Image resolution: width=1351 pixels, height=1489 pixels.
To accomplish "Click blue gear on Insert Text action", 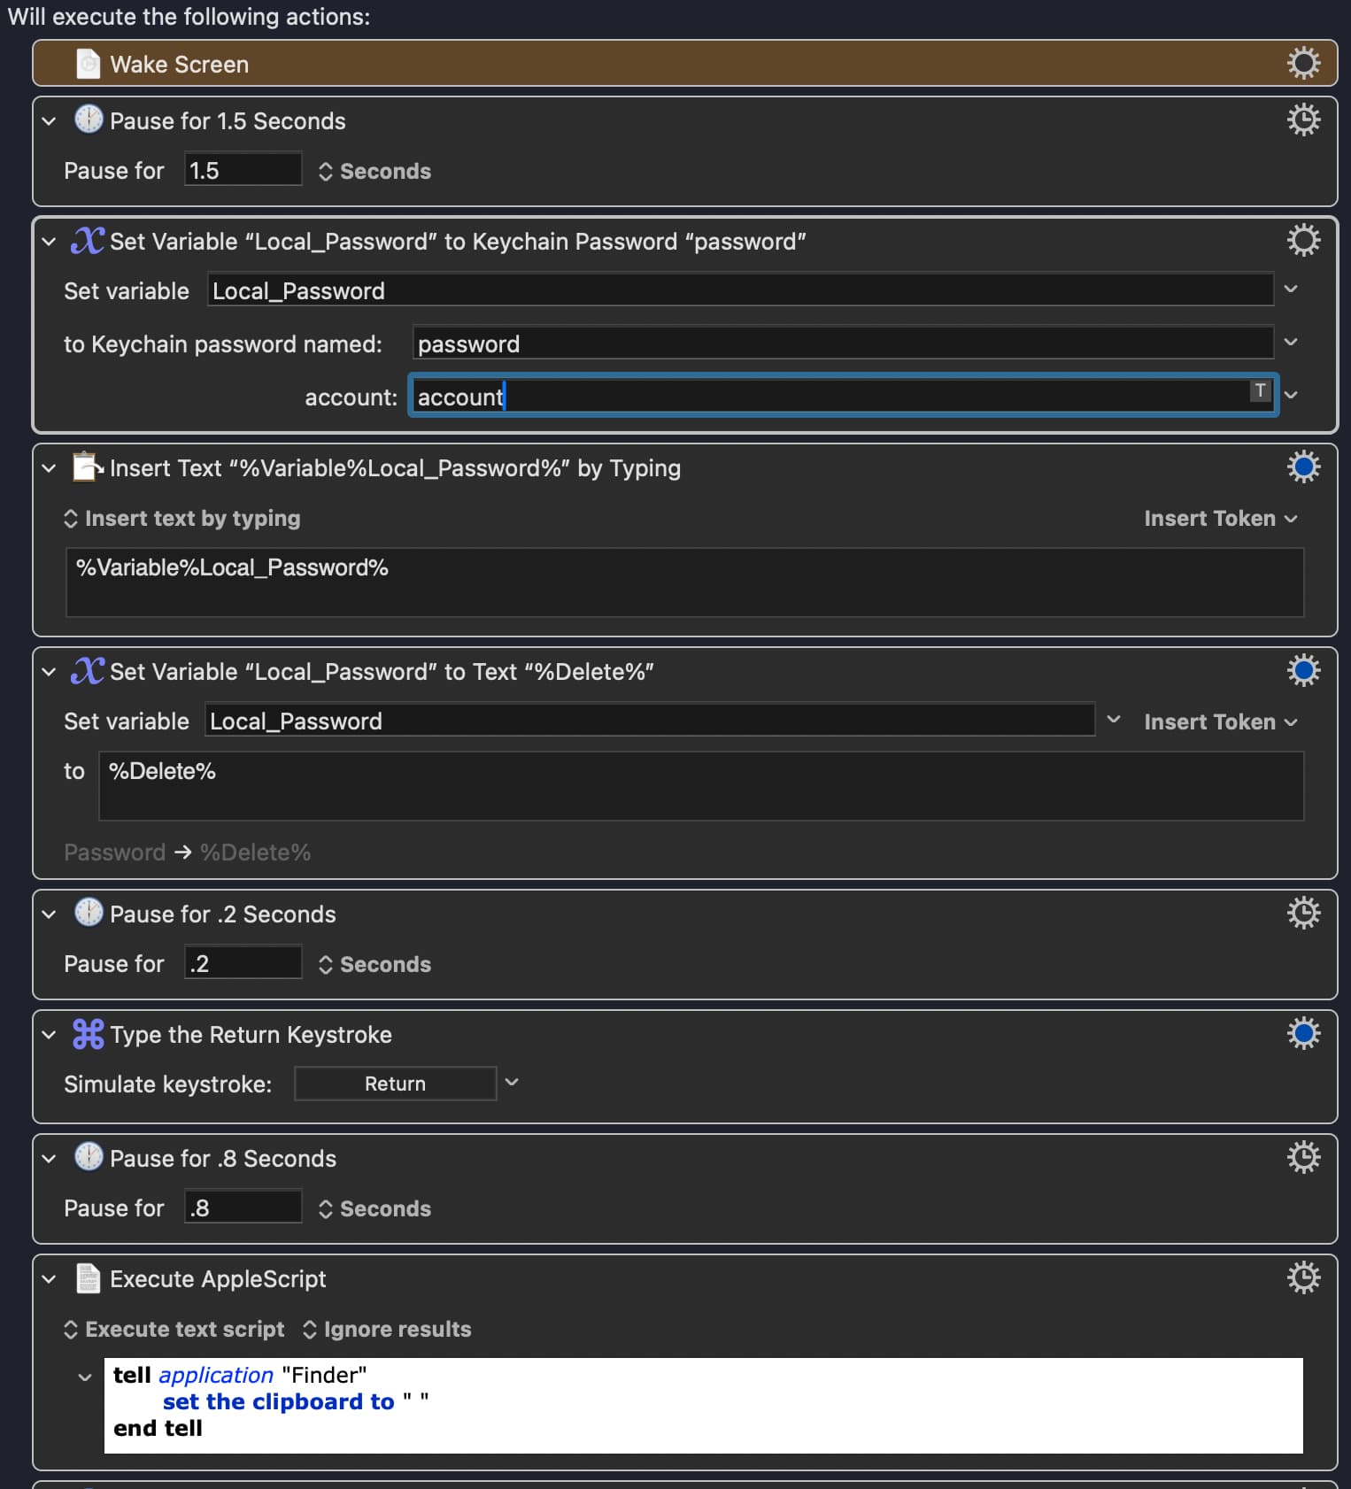I will pos(1302,467).
